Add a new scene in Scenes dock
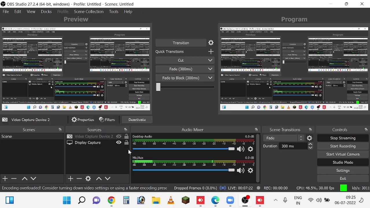 point(5,179)
